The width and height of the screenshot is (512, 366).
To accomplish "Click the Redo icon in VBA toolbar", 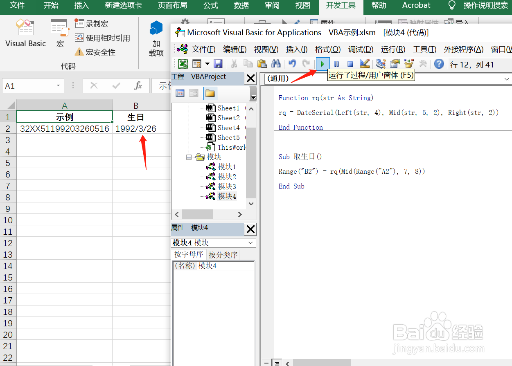I will click(x=306, y=64).
